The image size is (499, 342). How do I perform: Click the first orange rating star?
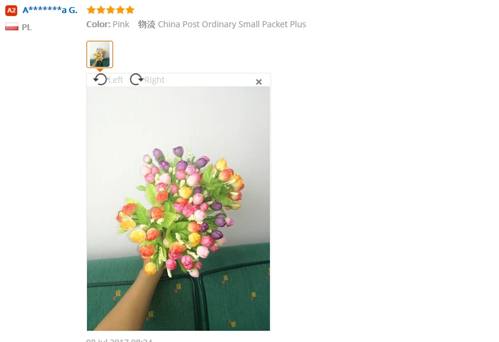tap(91, 10)
